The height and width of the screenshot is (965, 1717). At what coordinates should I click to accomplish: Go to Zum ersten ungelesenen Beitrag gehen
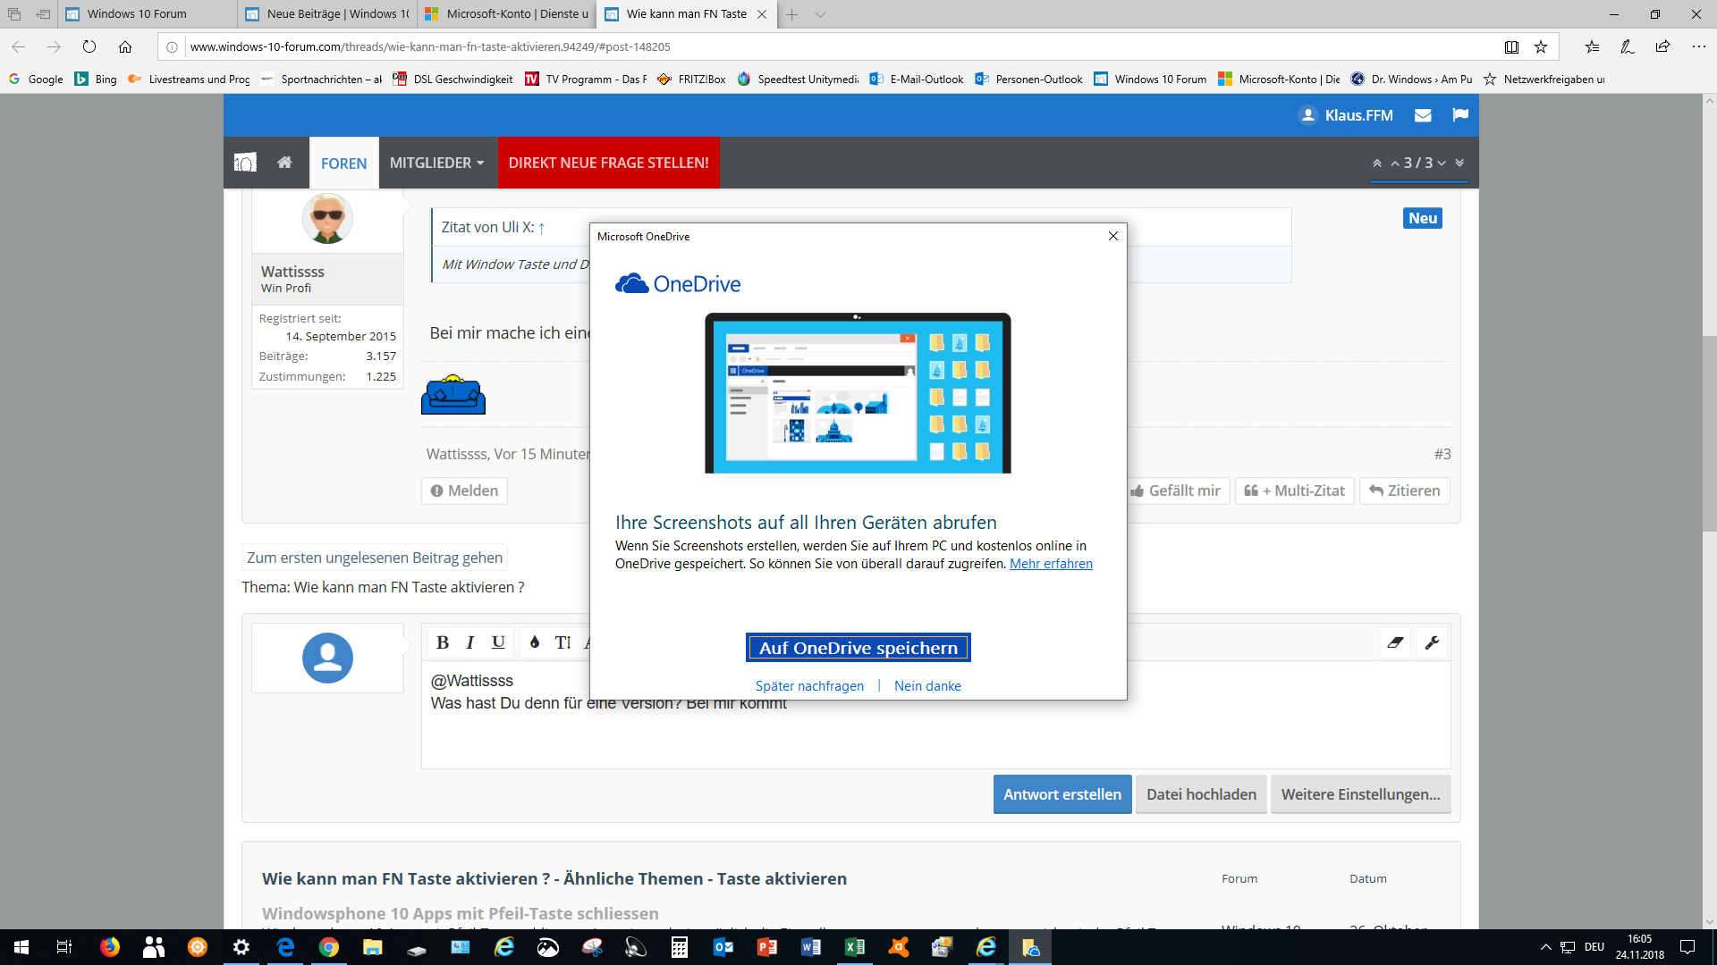[375, 558]
